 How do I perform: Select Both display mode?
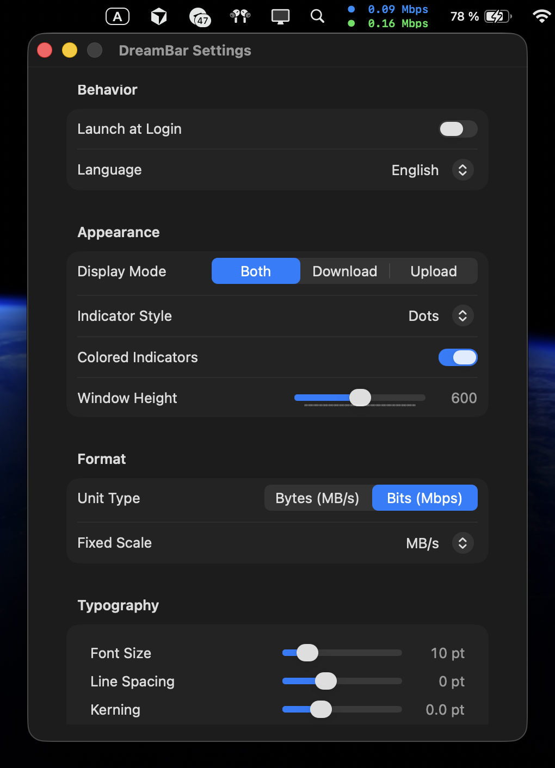pyautogui.click(x=256, y=271)
